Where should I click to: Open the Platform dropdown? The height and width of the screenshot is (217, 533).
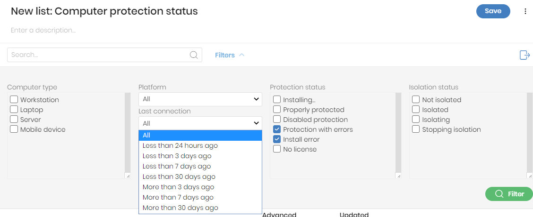coord(200,99)
